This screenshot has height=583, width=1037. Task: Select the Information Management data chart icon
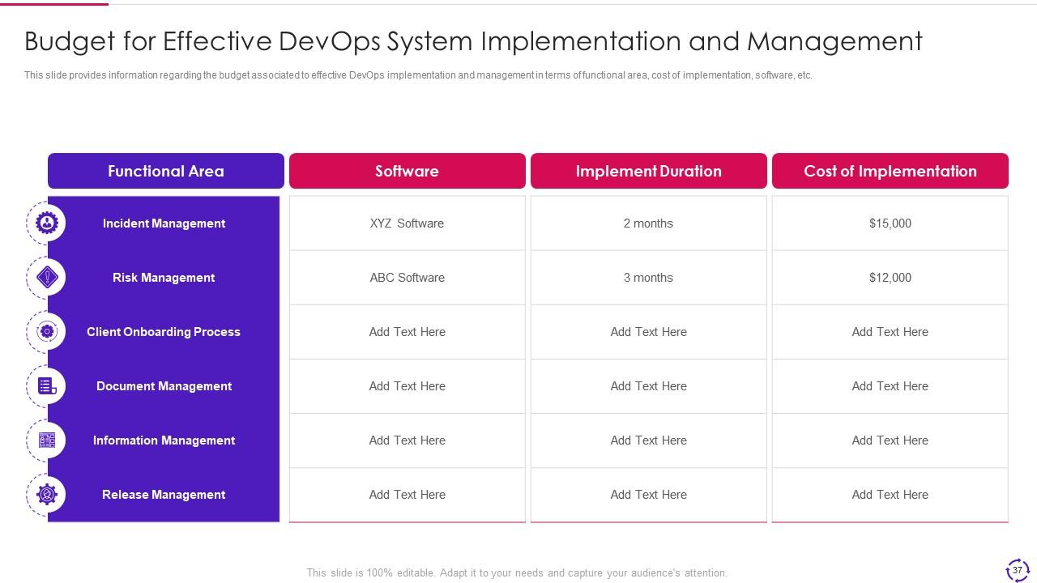pyautogui.click(x=46, y=440)
